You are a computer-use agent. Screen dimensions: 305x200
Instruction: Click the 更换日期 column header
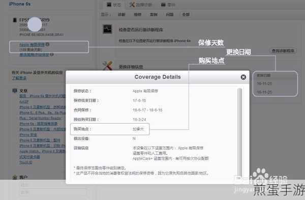263,75
